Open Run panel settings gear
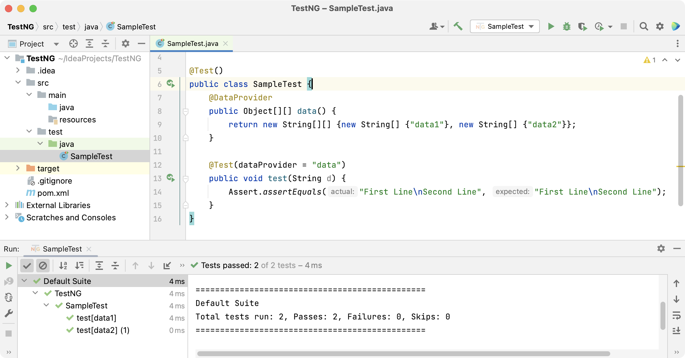This screenshot has width=685, height=358. click(661, 249)
